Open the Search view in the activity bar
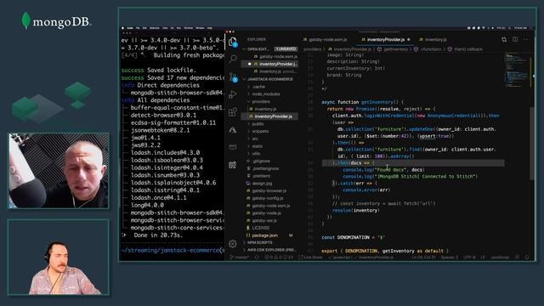The height and width of the screenshot is (306, 544). (233, 59)
